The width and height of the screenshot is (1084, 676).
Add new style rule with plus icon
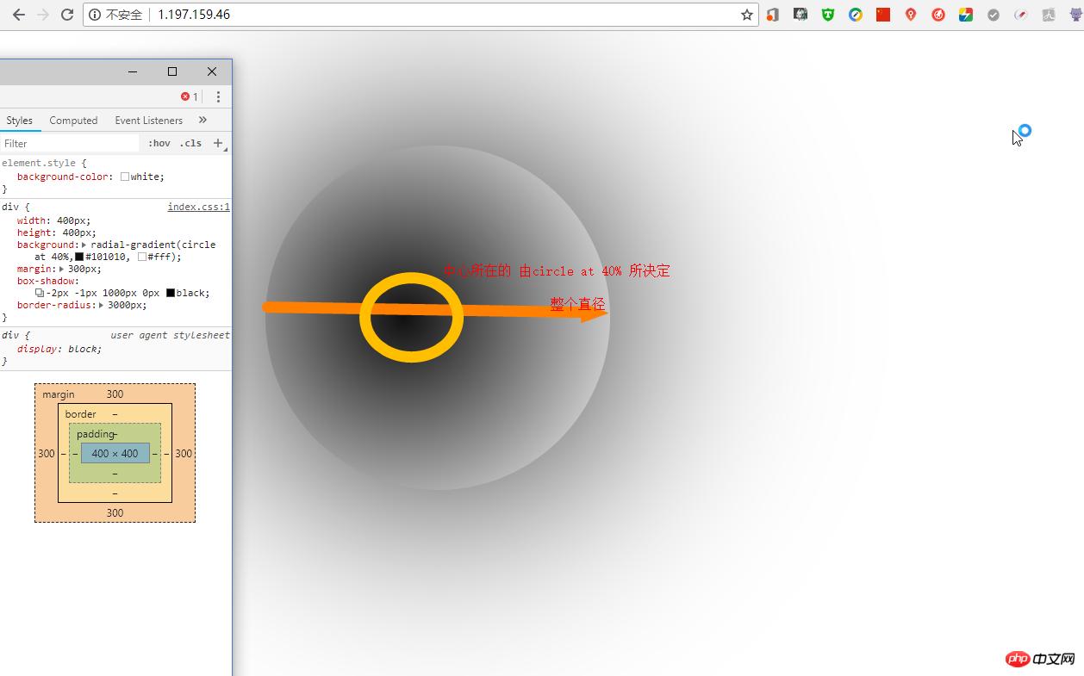218,143
